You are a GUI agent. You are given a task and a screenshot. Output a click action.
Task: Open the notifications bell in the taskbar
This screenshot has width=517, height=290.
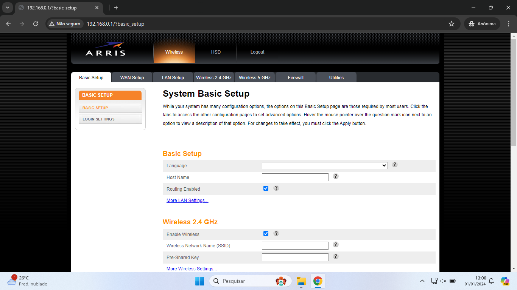point(491,281)
